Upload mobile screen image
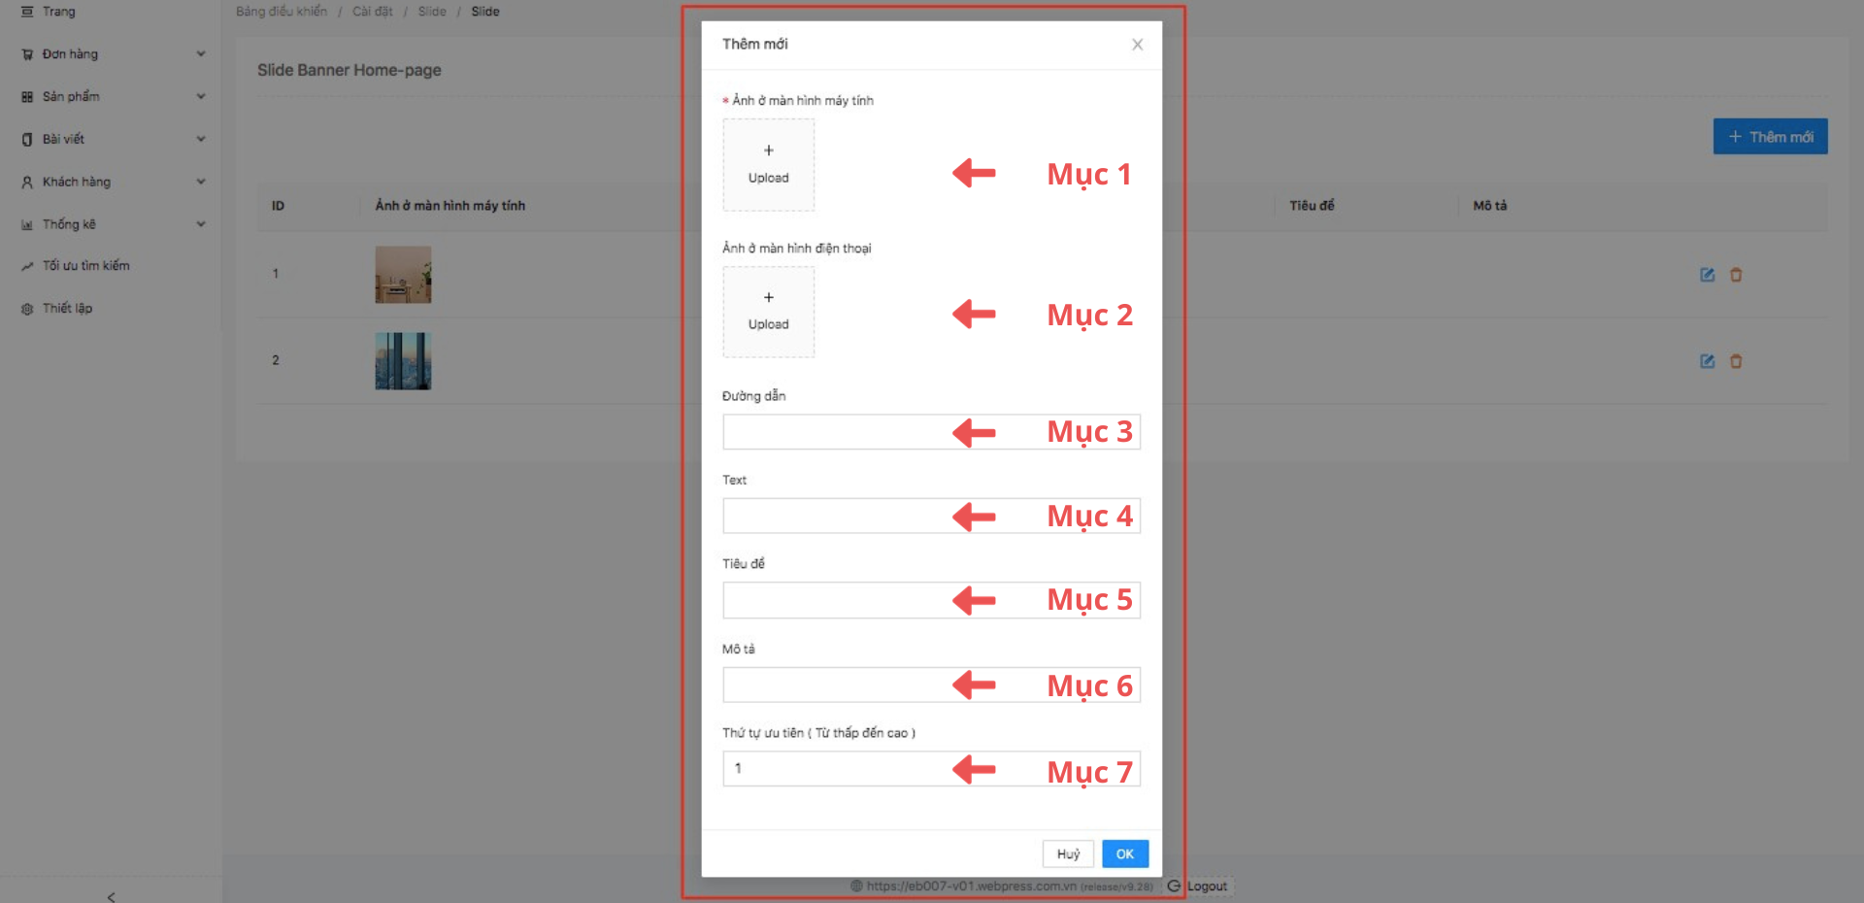 (x=768, y=312)
